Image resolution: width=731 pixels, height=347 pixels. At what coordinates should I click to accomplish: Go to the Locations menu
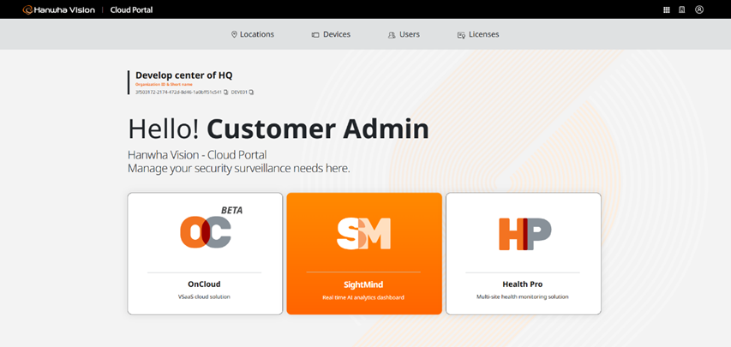point(253,34)
